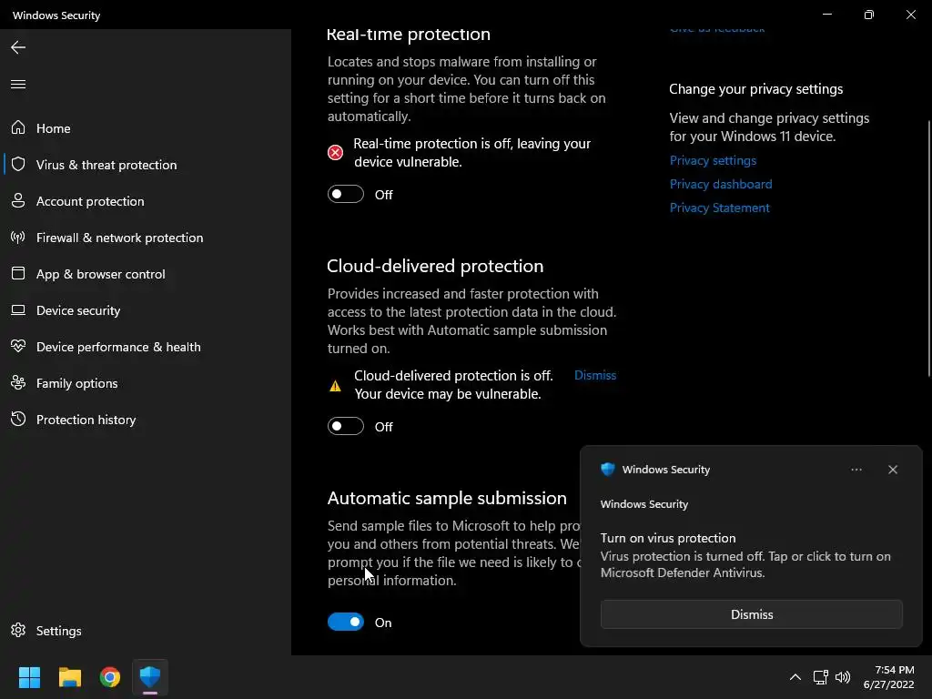This screenshot has height=699, width=932.
Task: Click the Firewall & network antenna icon
Action: click(18, 238)
